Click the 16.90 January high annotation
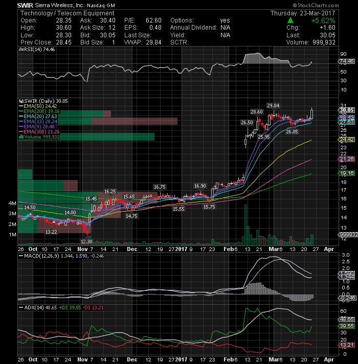 pyautogui.click(x=200, y=186)
